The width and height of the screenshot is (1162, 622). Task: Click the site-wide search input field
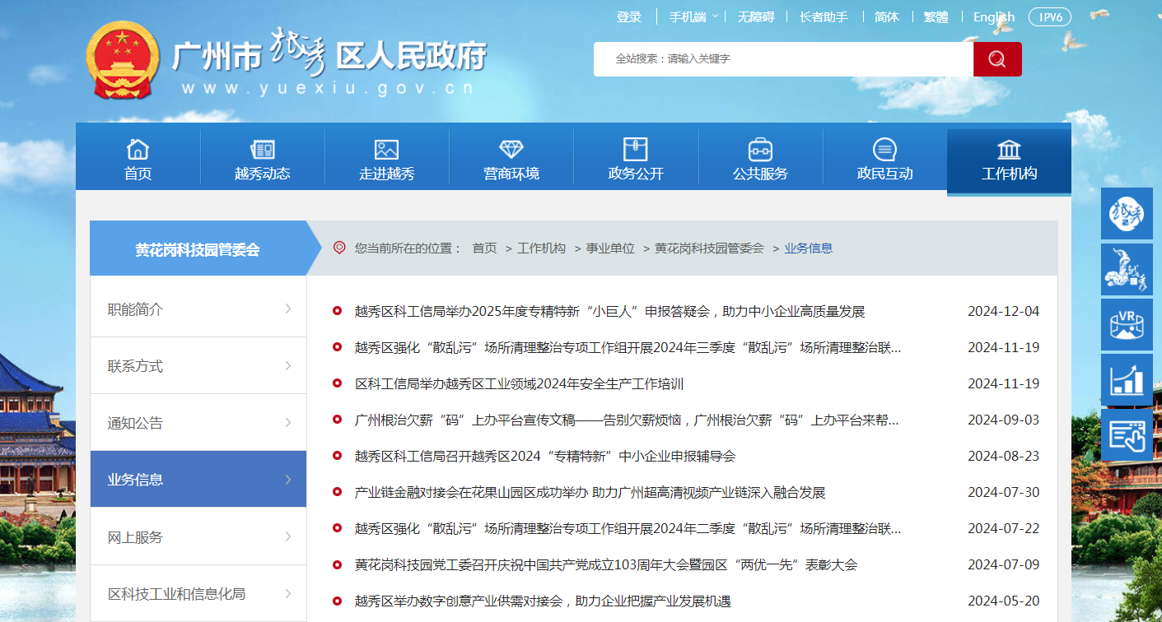783,59
